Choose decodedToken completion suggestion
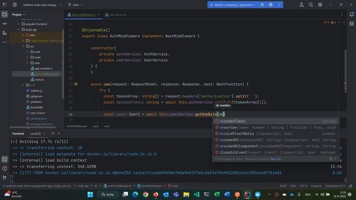Image resolution: width=356 pixels, height=200 pixels. pos(275,121)
